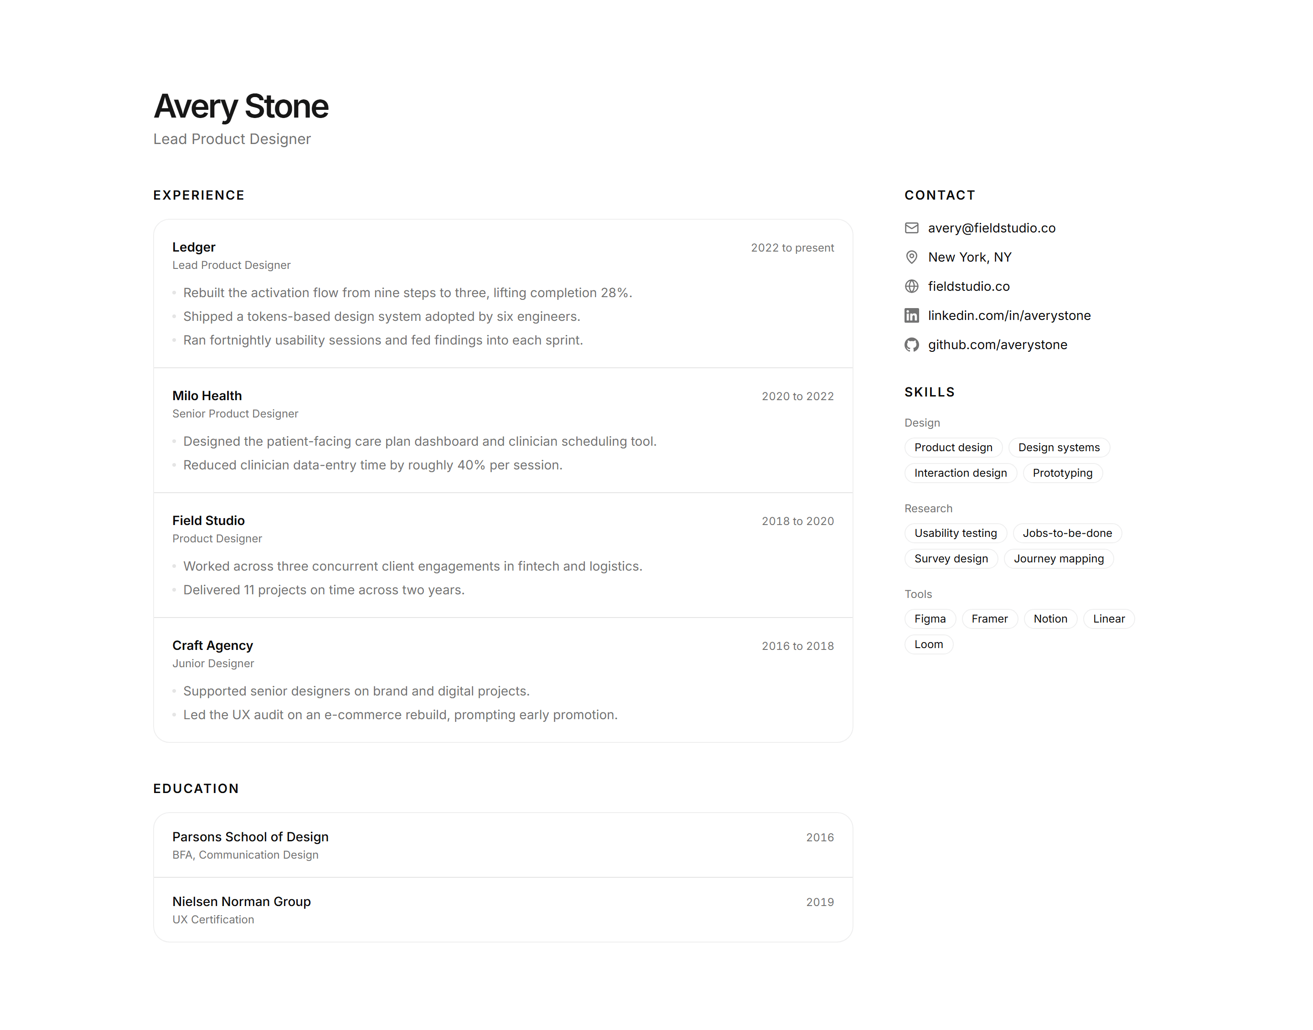The width and height of the screenshot is (1313, 1030).
Task: Open the linkedin.com/in/averystone link
Action: point(1009,315)
